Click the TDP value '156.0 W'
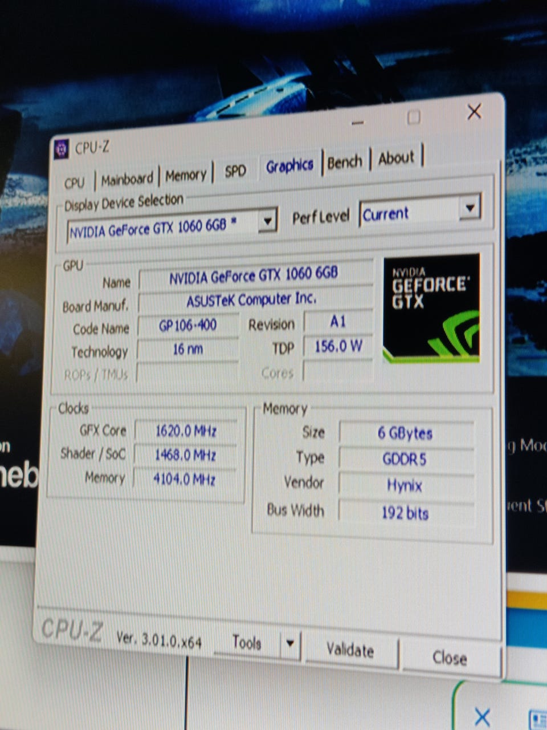Image resolution: width=547 pixels, height=730 pixels. tap(338, 346)
